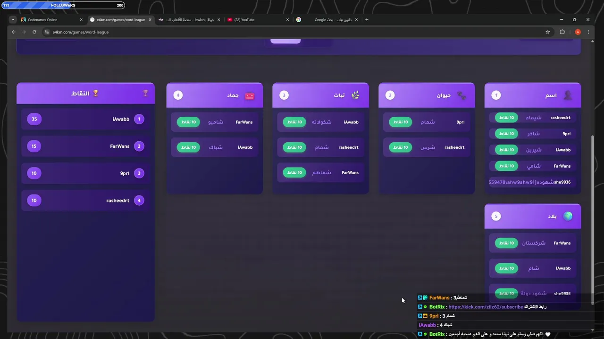
Task: Go back to the previous page
Action: pos(14,32)
